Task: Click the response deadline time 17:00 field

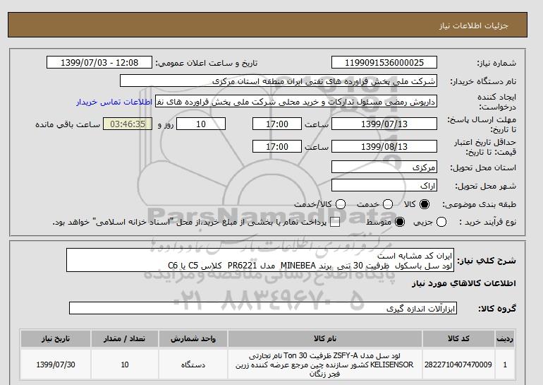Action: tap(277, 124)
